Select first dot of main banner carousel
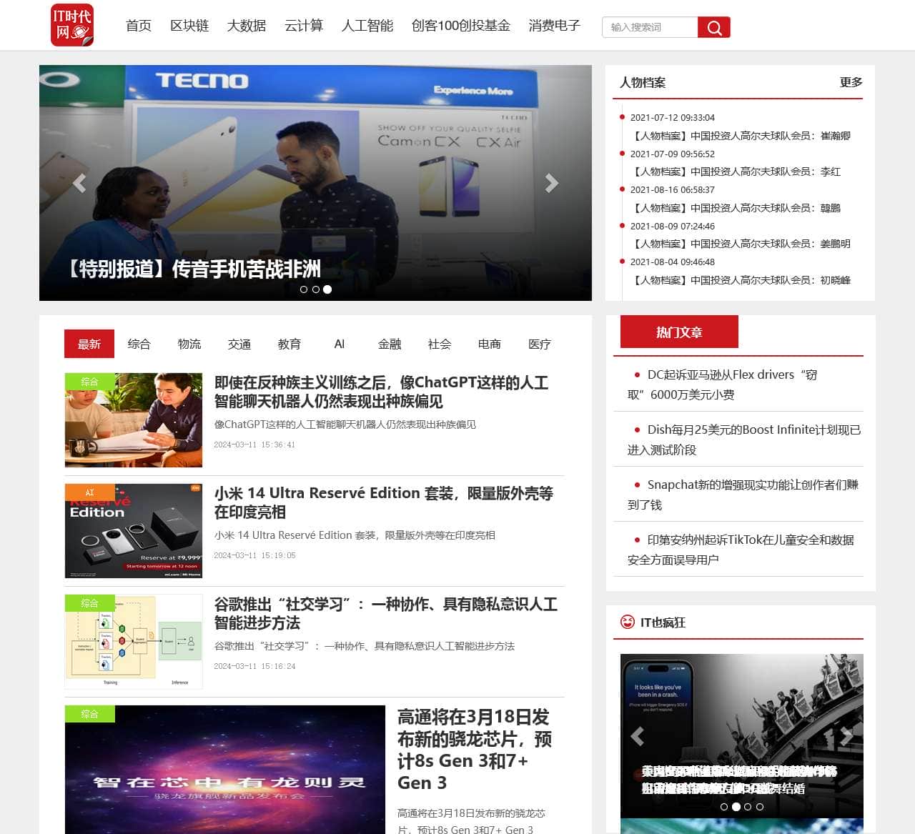This screenshot has height=834, width=915. tap(304, 289)
